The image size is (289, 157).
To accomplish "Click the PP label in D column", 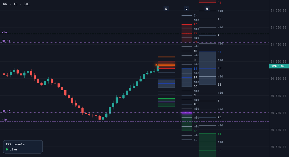I will click(x=195, y=77).
